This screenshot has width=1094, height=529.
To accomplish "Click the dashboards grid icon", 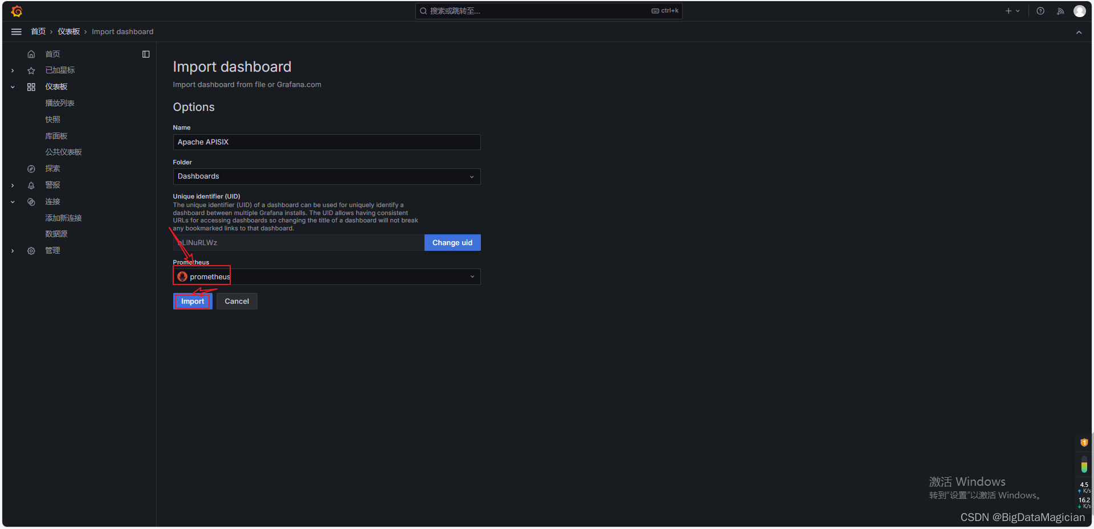I will point(31,87).
